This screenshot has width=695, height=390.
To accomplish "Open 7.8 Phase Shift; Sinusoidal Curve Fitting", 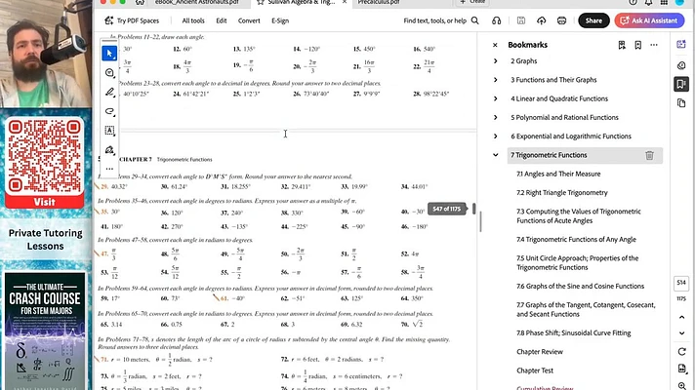I will (x=574, y=332).
